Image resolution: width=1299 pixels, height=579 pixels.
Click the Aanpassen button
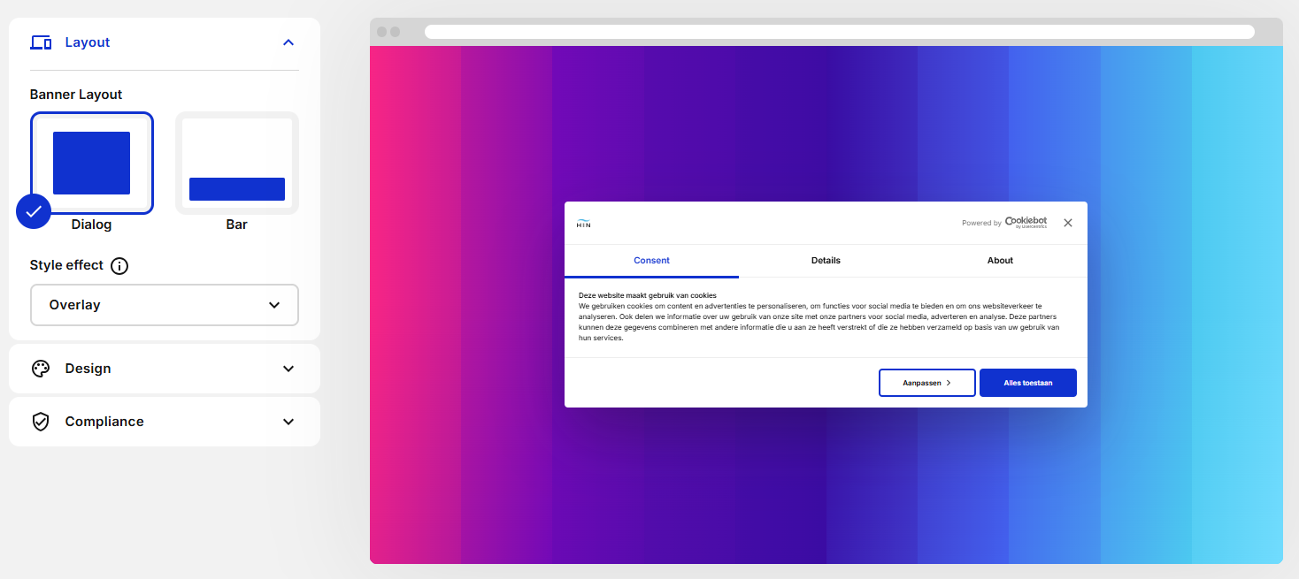pyautogui.click(x=926, y=383)
